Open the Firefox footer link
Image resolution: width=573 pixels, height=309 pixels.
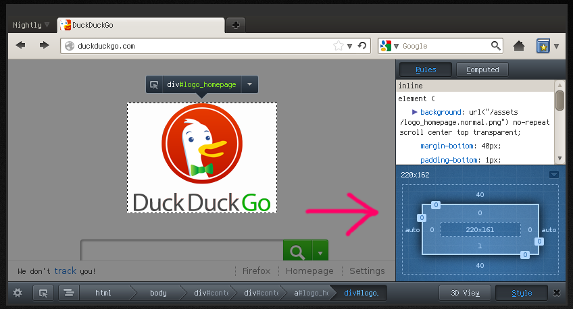point(256,271)
